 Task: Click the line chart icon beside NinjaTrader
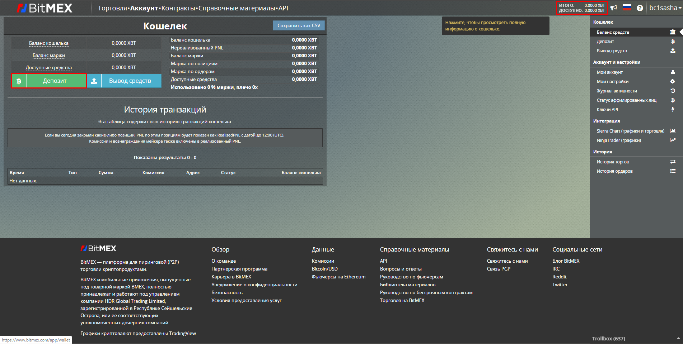coord(673,140)
